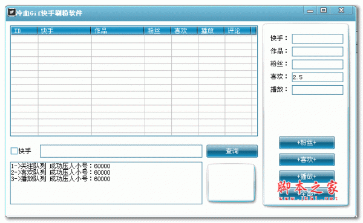Toggle the 快手 checkbox
This screenshot has height=223, width=363.
click(x=14, y=151)
